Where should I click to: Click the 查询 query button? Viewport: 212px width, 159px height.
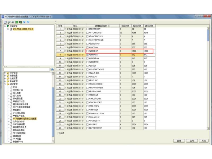click(179, 141)
